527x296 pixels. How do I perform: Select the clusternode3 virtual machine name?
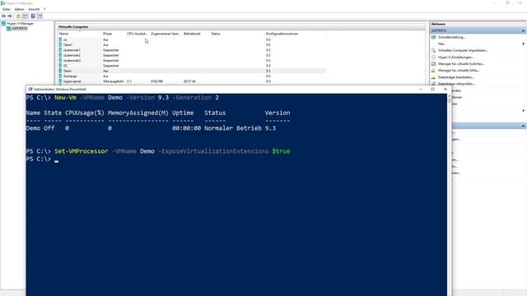point(72,60)
